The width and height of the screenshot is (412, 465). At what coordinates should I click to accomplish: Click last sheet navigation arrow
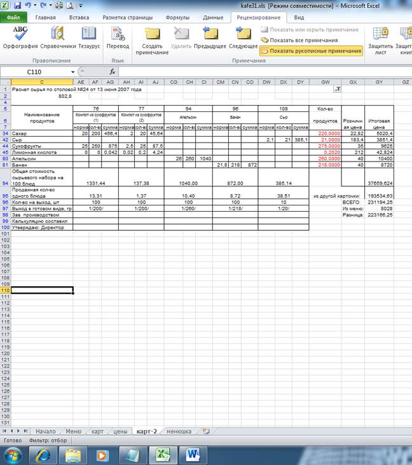(25, 431)
